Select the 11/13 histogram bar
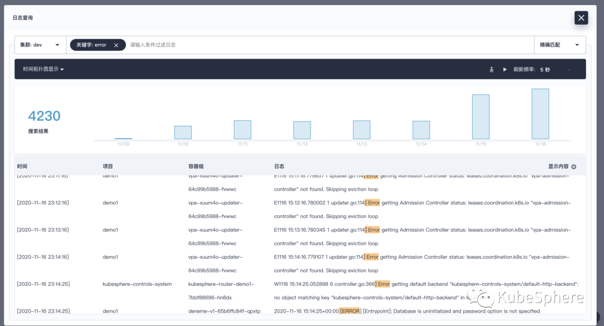The width and height of the screenshot is (604, 326). (361, 130)
